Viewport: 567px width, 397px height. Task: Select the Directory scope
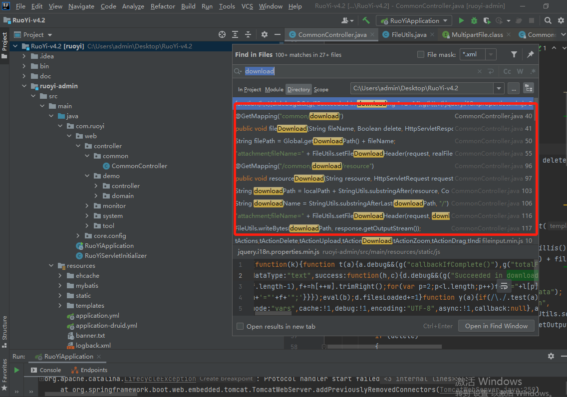(x=298, y=90)
